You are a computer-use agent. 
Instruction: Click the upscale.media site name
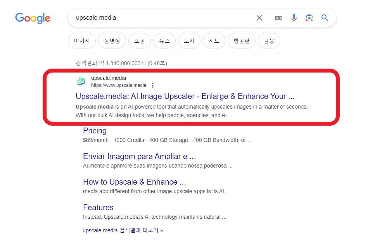pyautogui.click(x=109, y=78)
